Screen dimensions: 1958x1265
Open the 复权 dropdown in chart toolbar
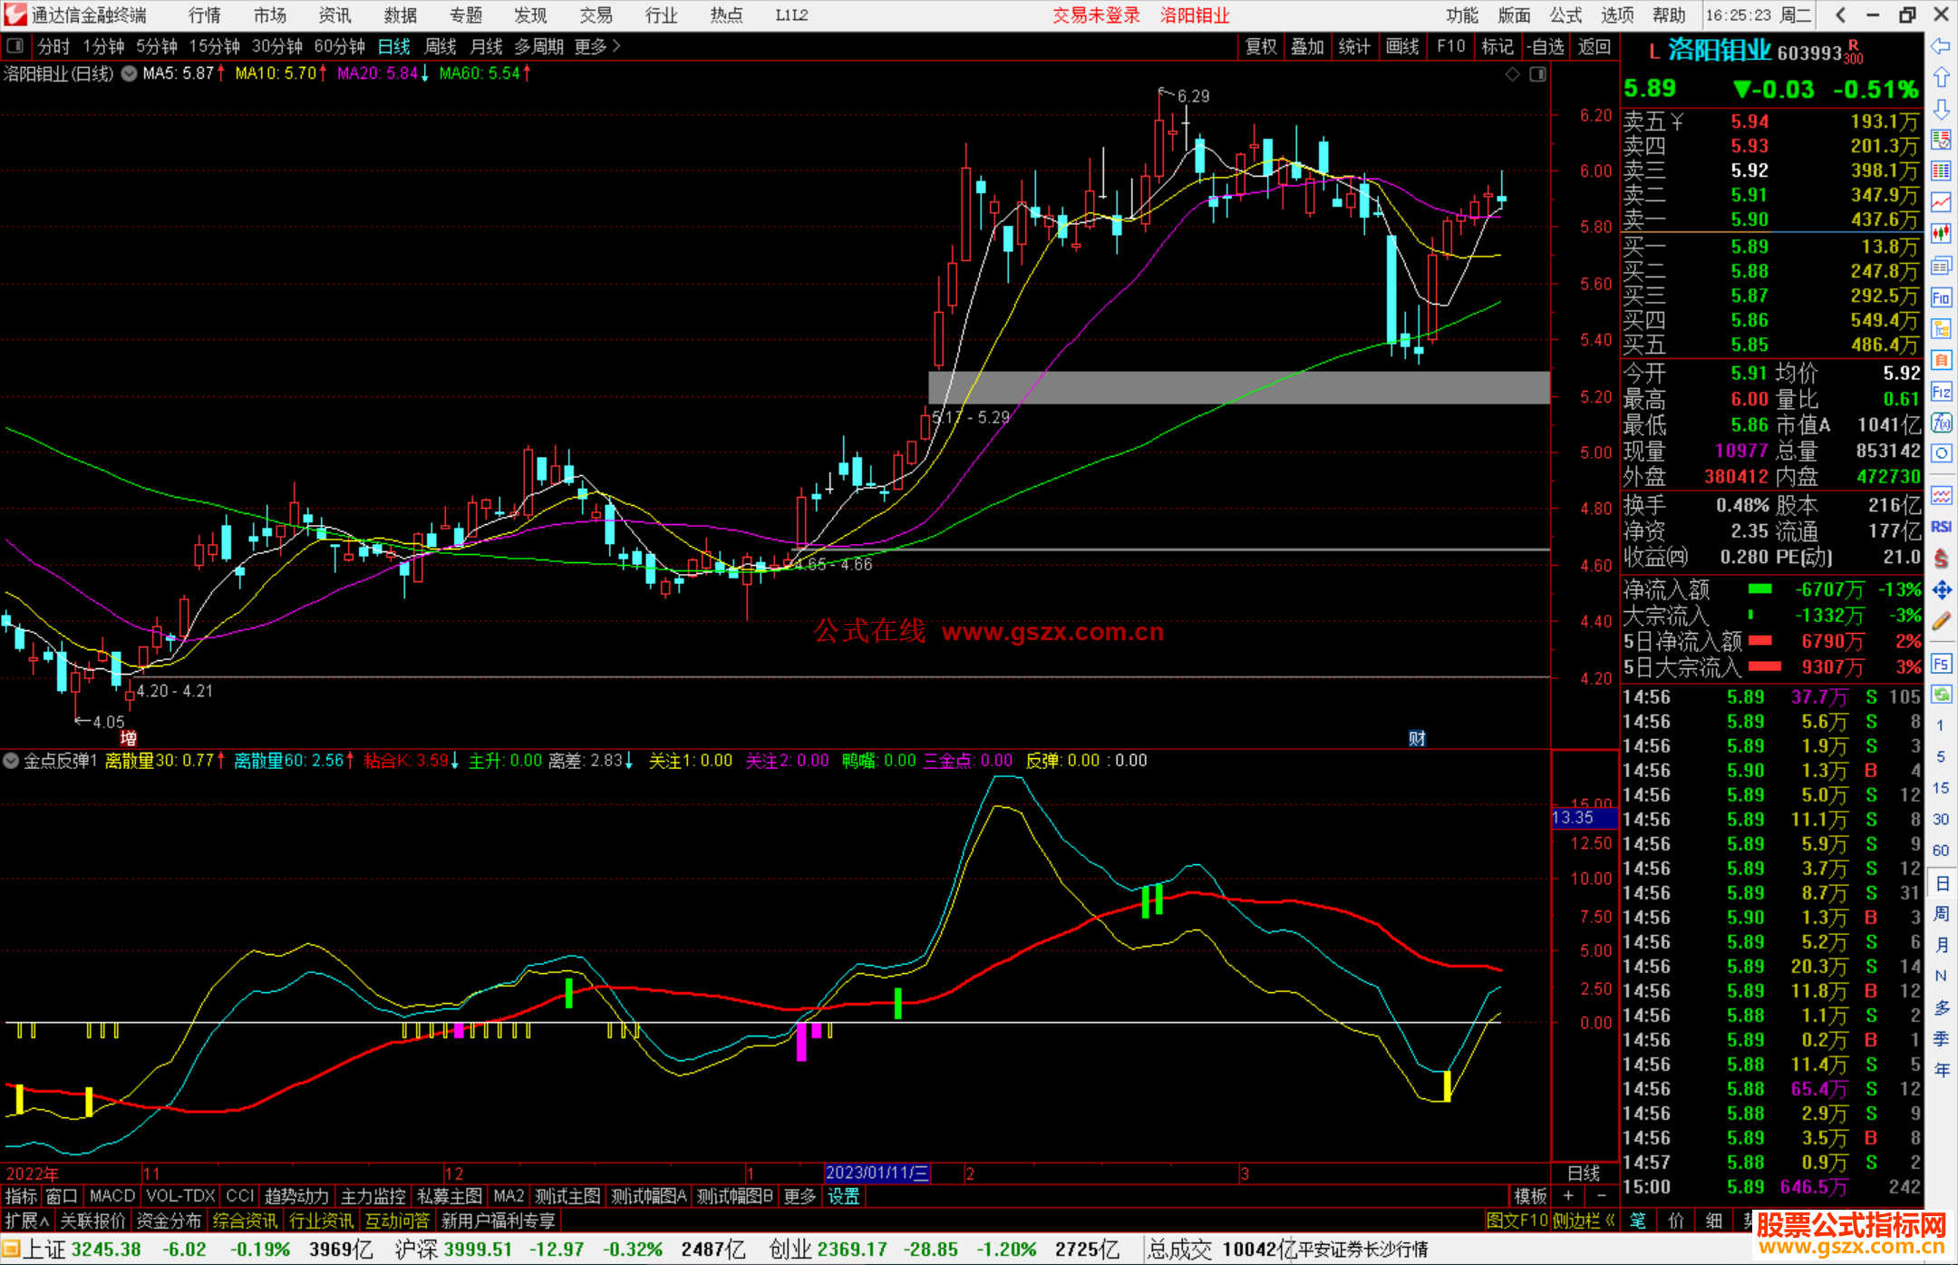click(x=1261, y=46)
